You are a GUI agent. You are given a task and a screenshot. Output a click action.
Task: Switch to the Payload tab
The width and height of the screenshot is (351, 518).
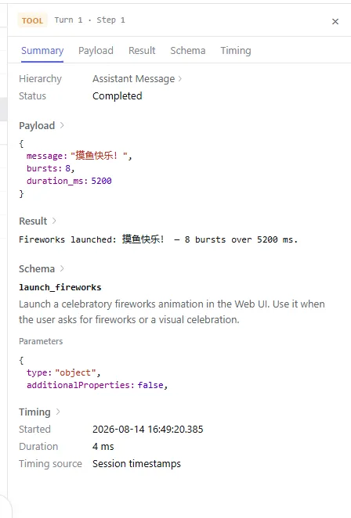[96, 51]
